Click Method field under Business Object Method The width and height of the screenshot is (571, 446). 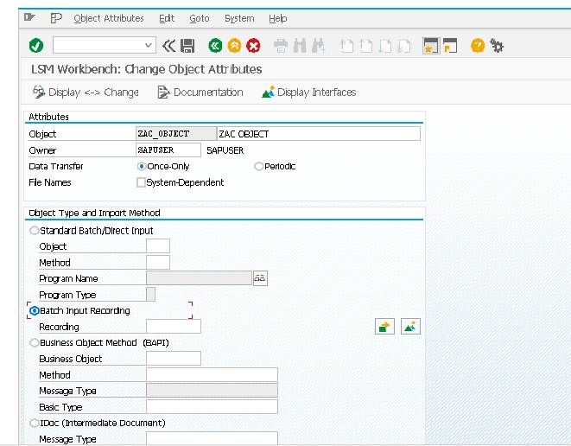(x=212, y=374)
